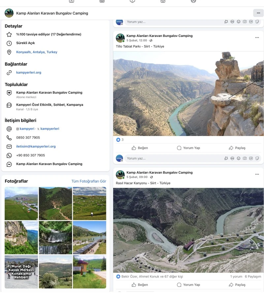Viewport: 264px width, 294px height.
Task: Like the Rasıl Hacar Kanyonu post
Action: tap(140, 284)
